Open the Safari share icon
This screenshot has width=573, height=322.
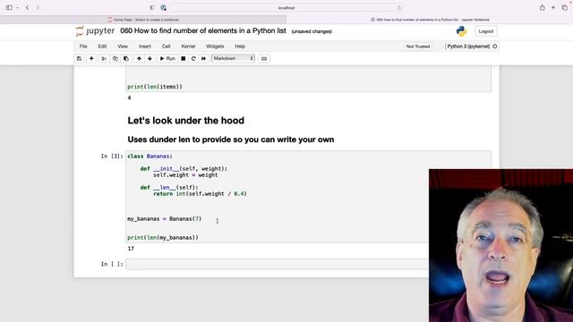(x=543, y=8)
